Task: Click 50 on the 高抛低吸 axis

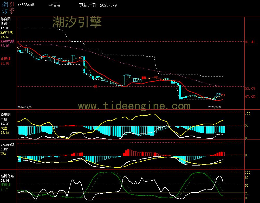Action: (247, 185)
